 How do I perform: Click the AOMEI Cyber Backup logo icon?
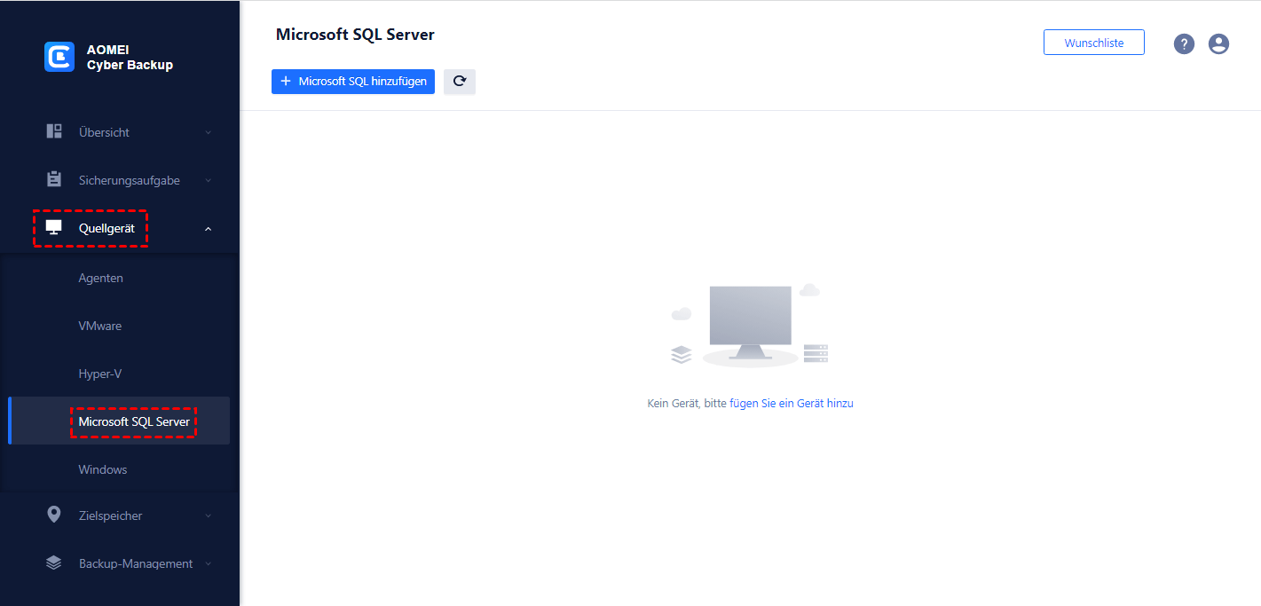(x=59, y=57)
